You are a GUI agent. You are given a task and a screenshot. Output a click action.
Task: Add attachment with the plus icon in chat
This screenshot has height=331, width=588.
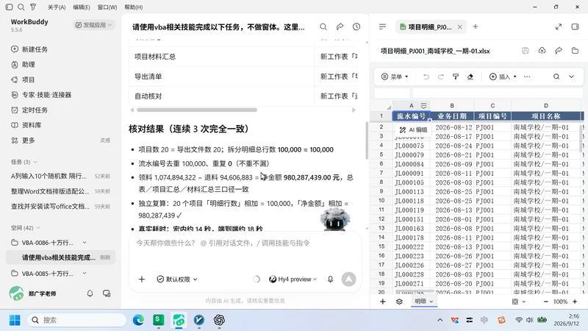pyautogui.click(x=142, y=280)
